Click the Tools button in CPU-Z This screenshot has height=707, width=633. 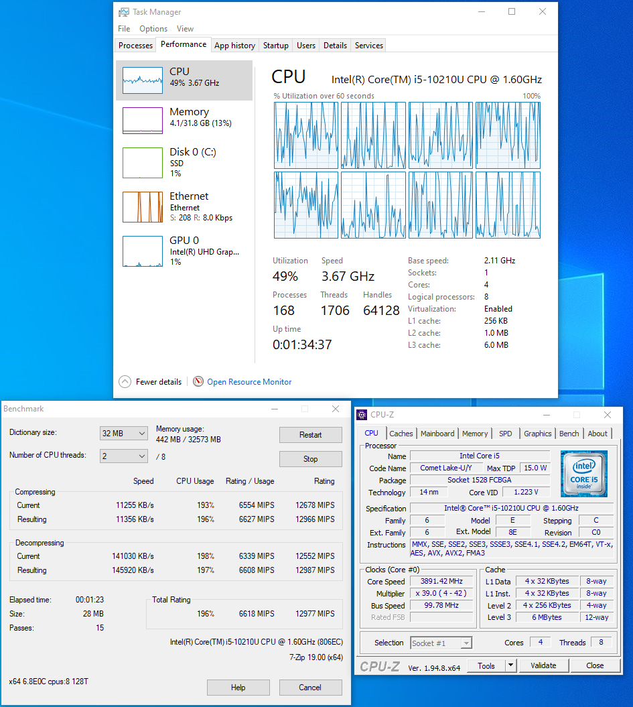tap(486, 665)
